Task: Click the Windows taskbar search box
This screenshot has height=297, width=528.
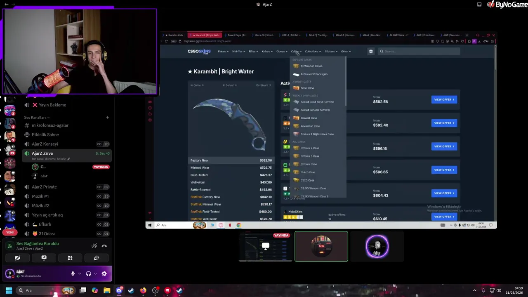Action: point(47,290)
